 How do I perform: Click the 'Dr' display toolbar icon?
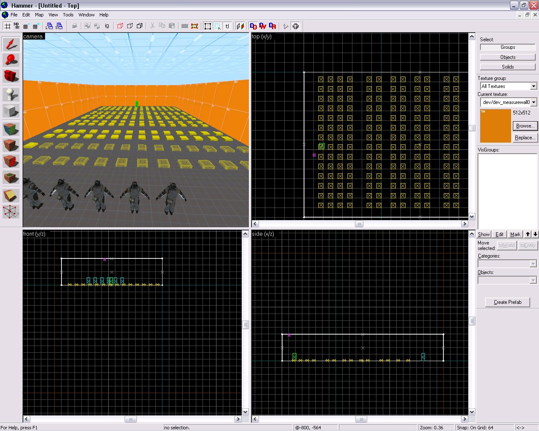272,26
